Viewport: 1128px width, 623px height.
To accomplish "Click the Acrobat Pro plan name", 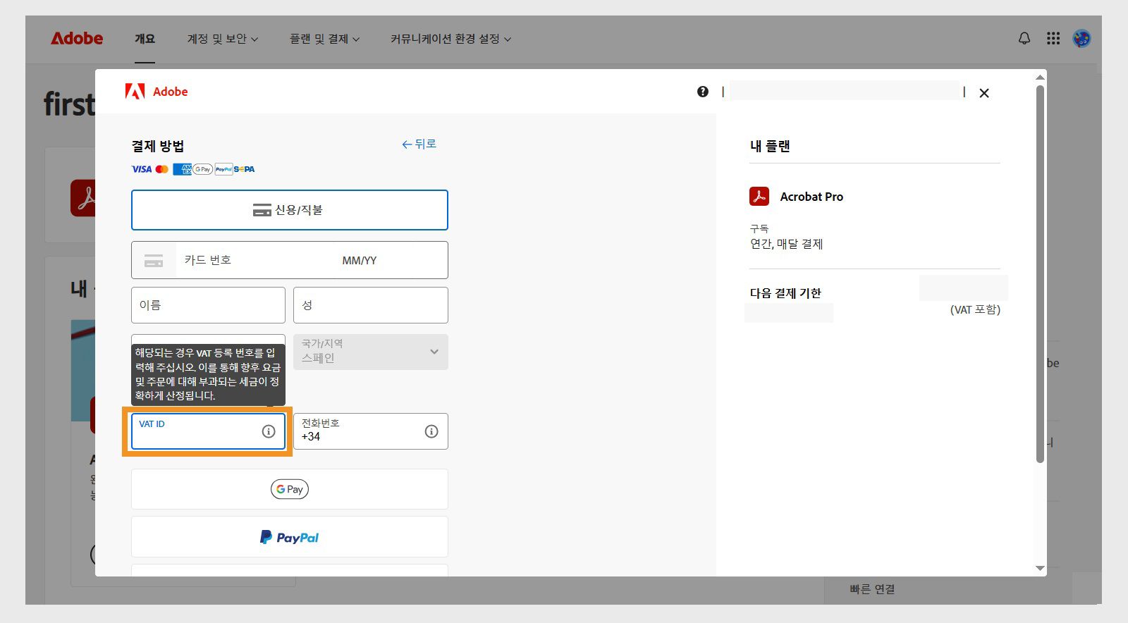I will [811, 197].
